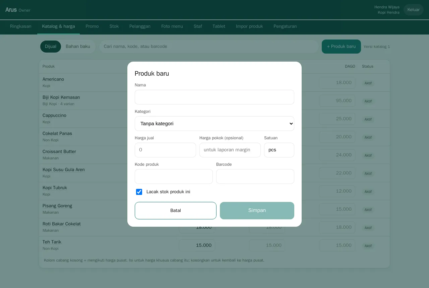
Task: Click the Aktif status badge for Cappuccino
Action: pyautogui.click(x=368, y=119)
